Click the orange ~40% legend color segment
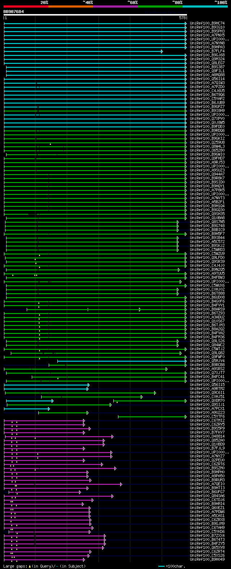Image resolution: width=231 pixels, height=569 pixels. click(70, 6)
